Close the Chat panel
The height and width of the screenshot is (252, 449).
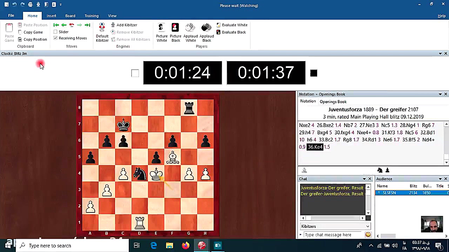(x=369, y=179)
